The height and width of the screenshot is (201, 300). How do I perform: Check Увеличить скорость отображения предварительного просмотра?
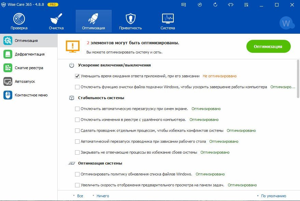pyautogui.click(x=77, y=185)
